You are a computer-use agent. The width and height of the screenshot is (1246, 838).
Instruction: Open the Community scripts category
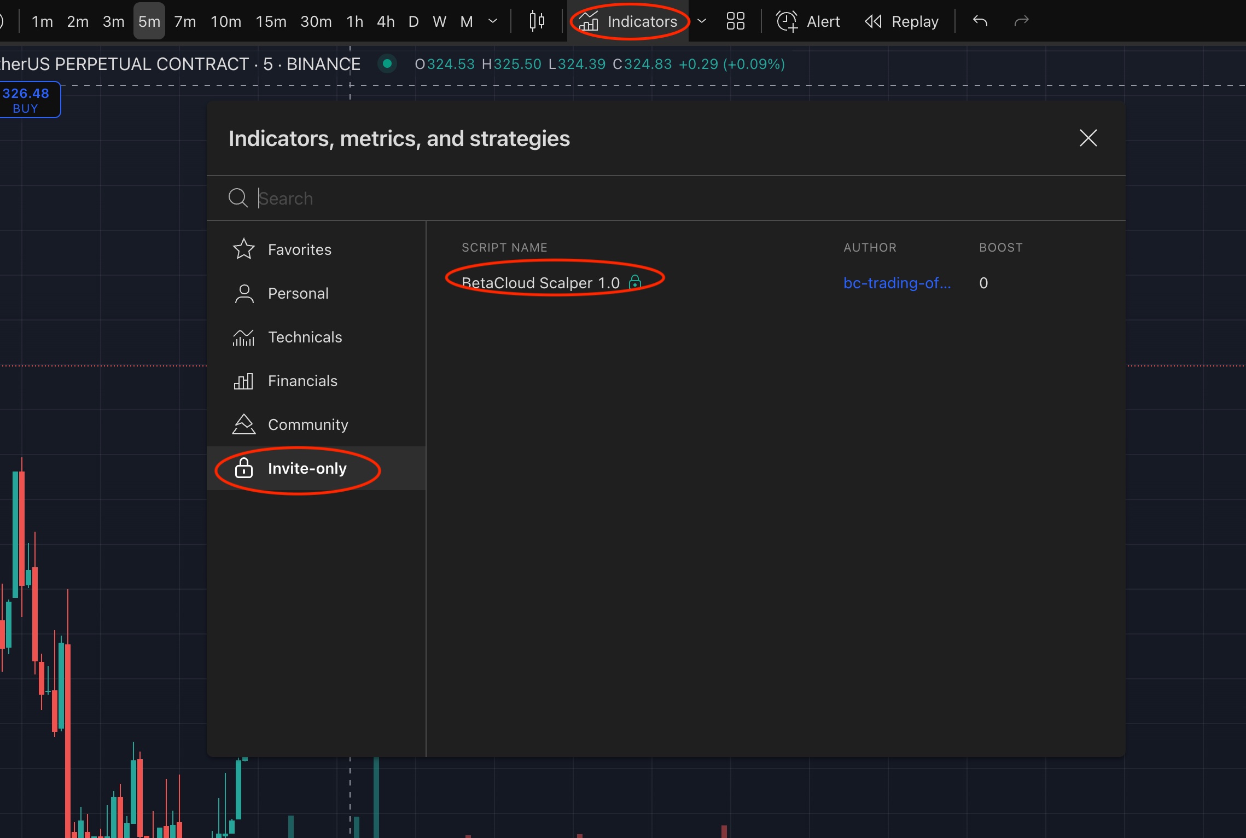(x=316, y=424)
